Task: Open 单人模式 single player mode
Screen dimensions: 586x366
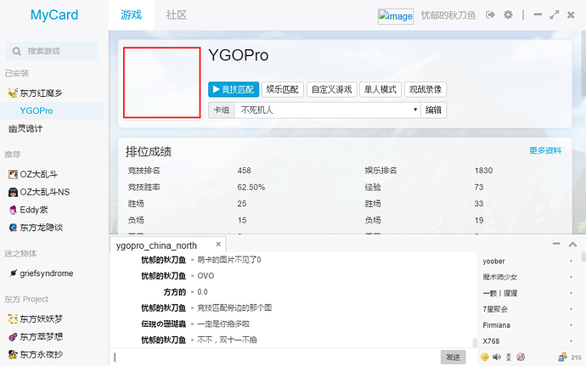Action: pyautogui.click(x=380, y=90)
